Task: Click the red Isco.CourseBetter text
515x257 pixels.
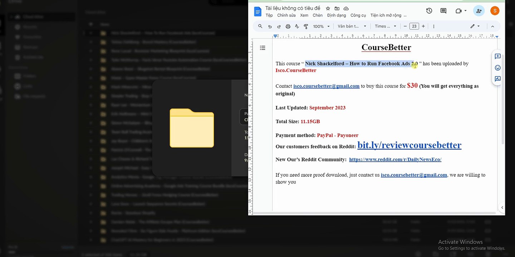Action: (x=296, y=70)
